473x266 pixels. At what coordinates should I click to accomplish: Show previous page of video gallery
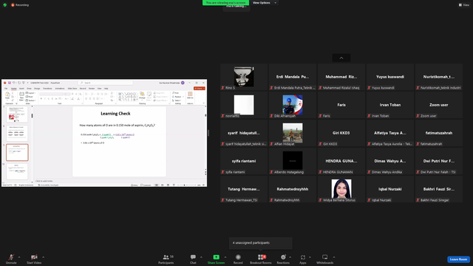(341, 58)
